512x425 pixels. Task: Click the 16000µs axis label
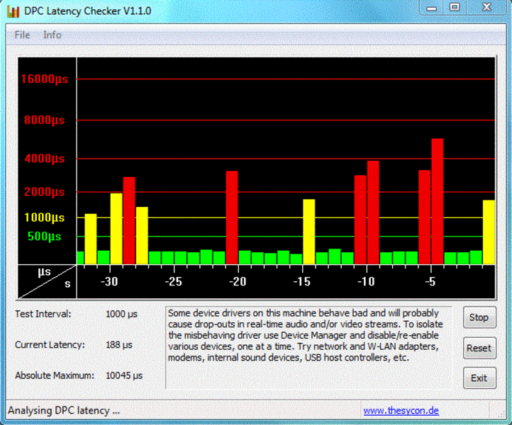45,79
